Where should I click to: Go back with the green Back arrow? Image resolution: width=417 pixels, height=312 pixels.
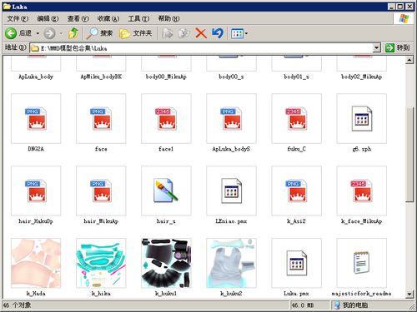11,33
